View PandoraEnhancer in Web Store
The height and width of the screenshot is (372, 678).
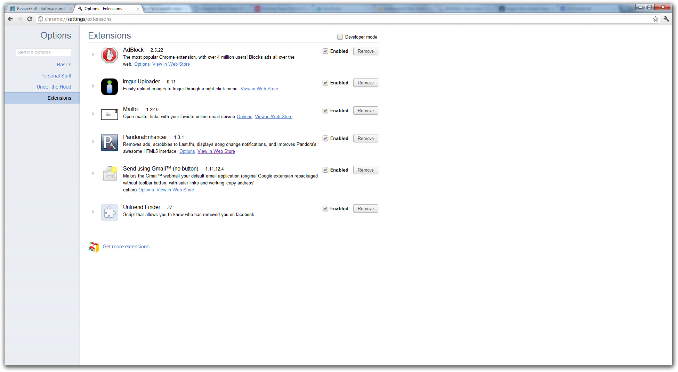216,151
